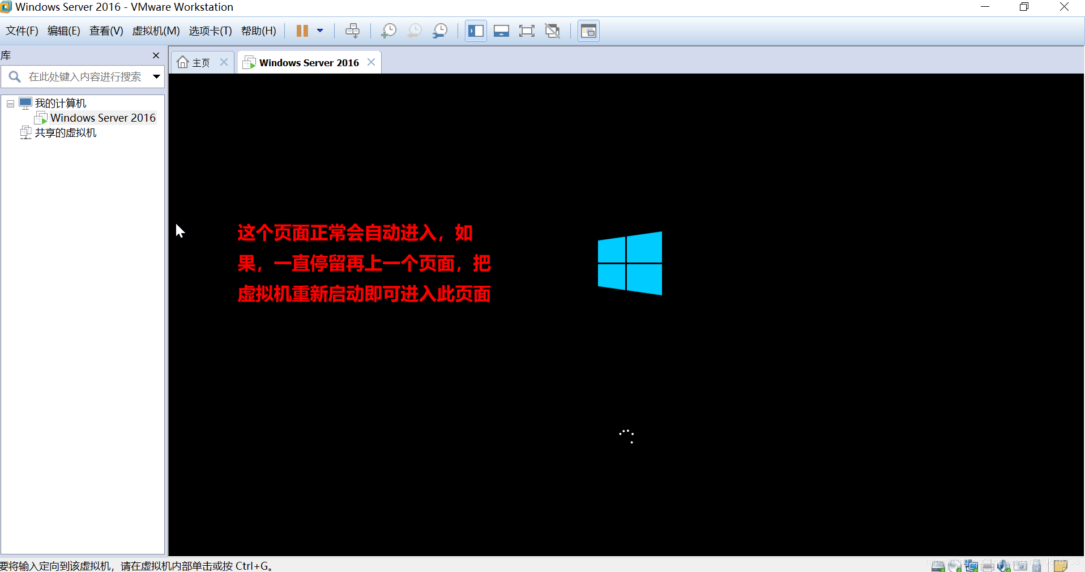This screenshot has height=572, width=1085.
Task: Focus the library search input field
Action: tap(86, 76)
